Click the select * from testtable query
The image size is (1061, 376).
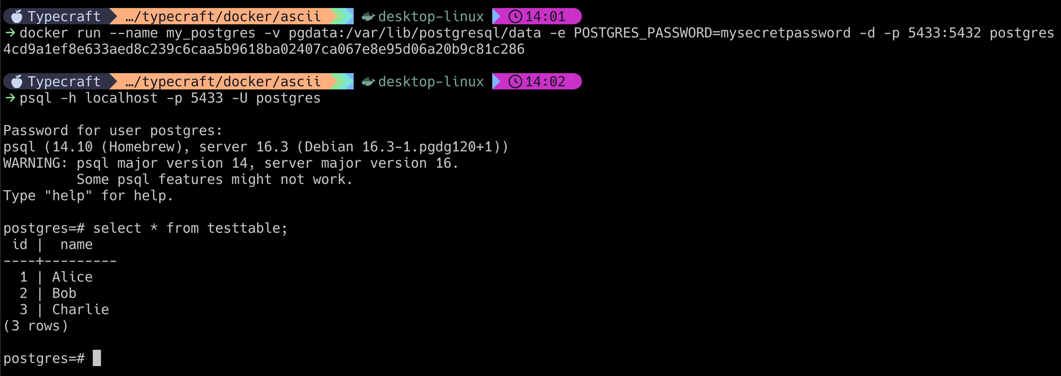pos(190,228)
